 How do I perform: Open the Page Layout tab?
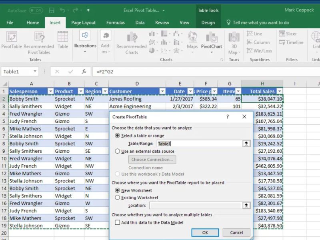pyautogui.click(x=83, y=23)
